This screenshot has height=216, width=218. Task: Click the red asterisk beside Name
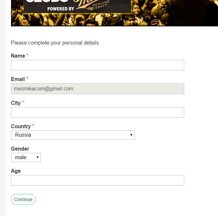click(x=27, y=55)
